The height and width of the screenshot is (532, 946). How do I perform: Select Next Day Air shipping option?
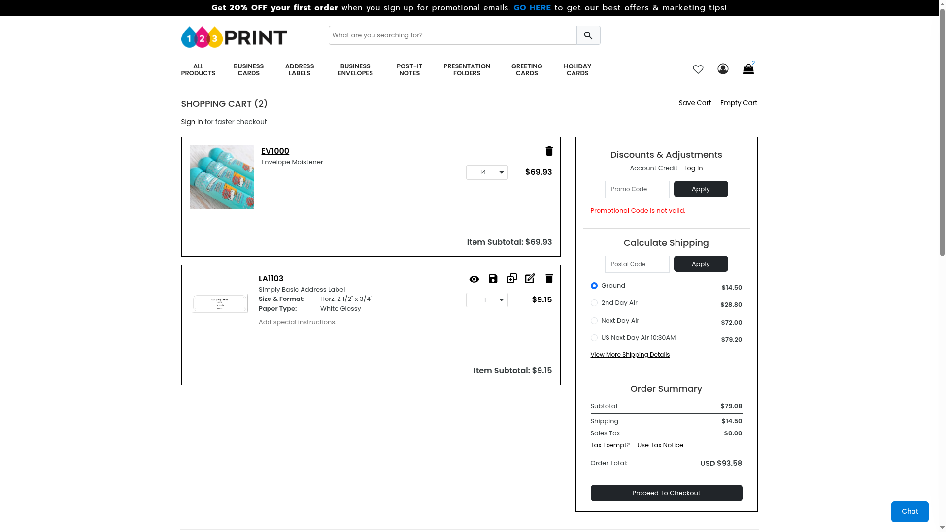(x=594, y=321)
